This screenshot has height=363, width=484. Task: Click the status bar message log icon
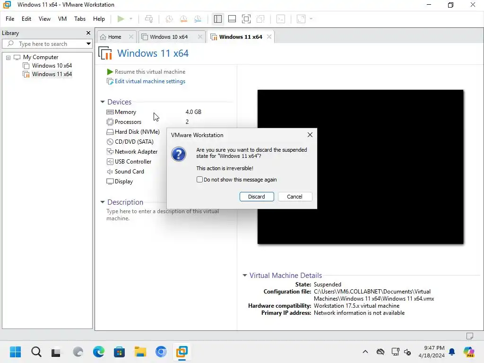pyautogui.click(x=470, y=336)
